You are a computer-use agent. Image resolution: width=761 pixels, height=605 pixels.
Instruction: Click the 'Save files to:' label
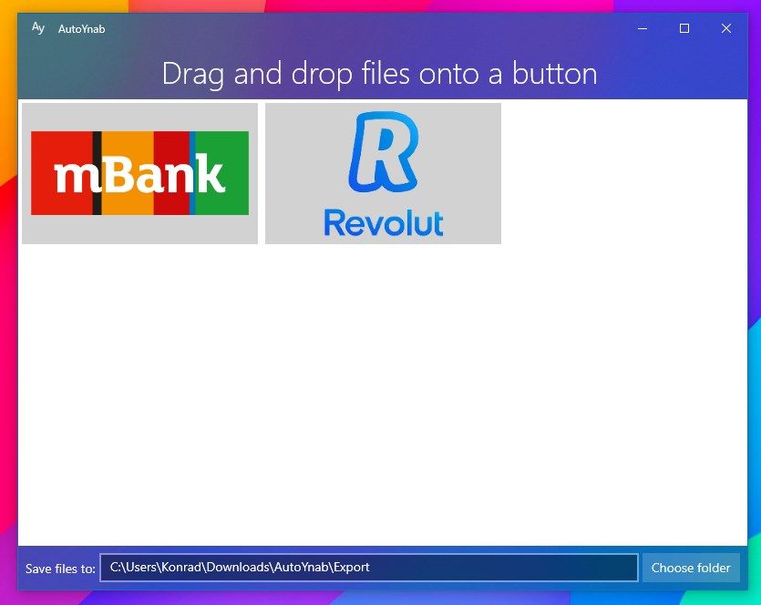60,569
